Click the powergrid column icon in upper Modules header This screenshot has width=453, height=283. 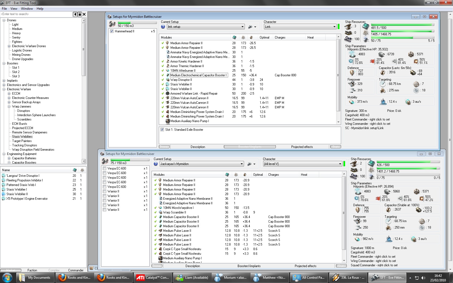pos(243,37)
